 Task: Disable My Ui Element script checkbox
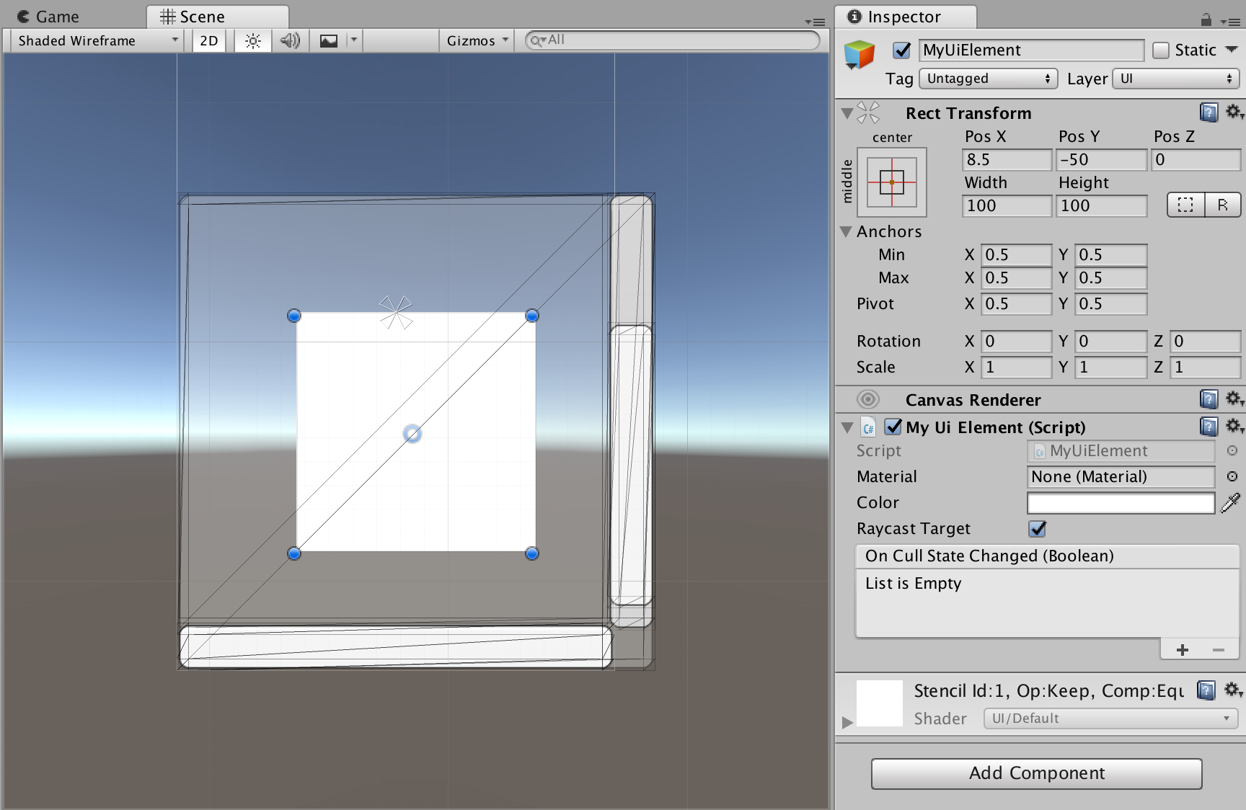click(893, 427)
